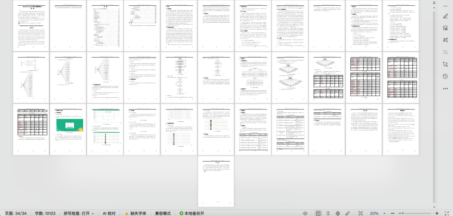Click the page count 34/34 indicator
Viewport: 453px width, 216px height.
[16, 213]
